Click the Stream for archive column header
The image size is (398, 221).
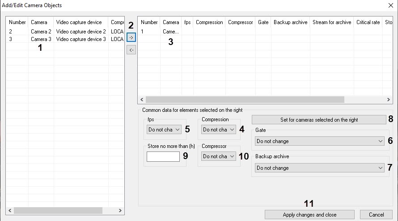(332, 22)
